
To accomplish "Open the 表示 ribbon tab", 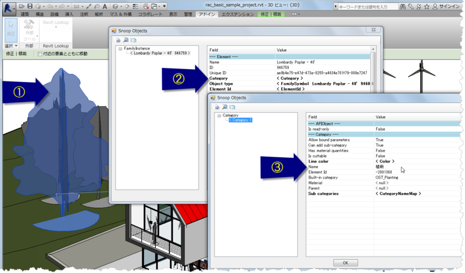I will click(x=173, y=14).
